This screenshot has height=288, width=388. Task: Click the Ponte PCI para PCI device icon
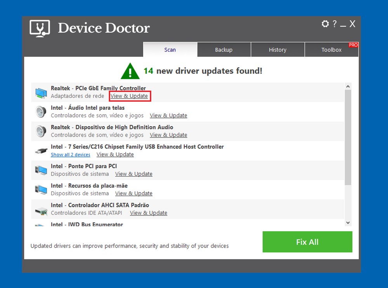(x=40, y=170)
